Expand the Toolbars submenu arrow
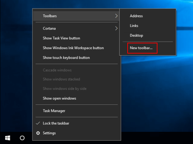This screenshot has height=144, width=193. click(x=116, y=16)
